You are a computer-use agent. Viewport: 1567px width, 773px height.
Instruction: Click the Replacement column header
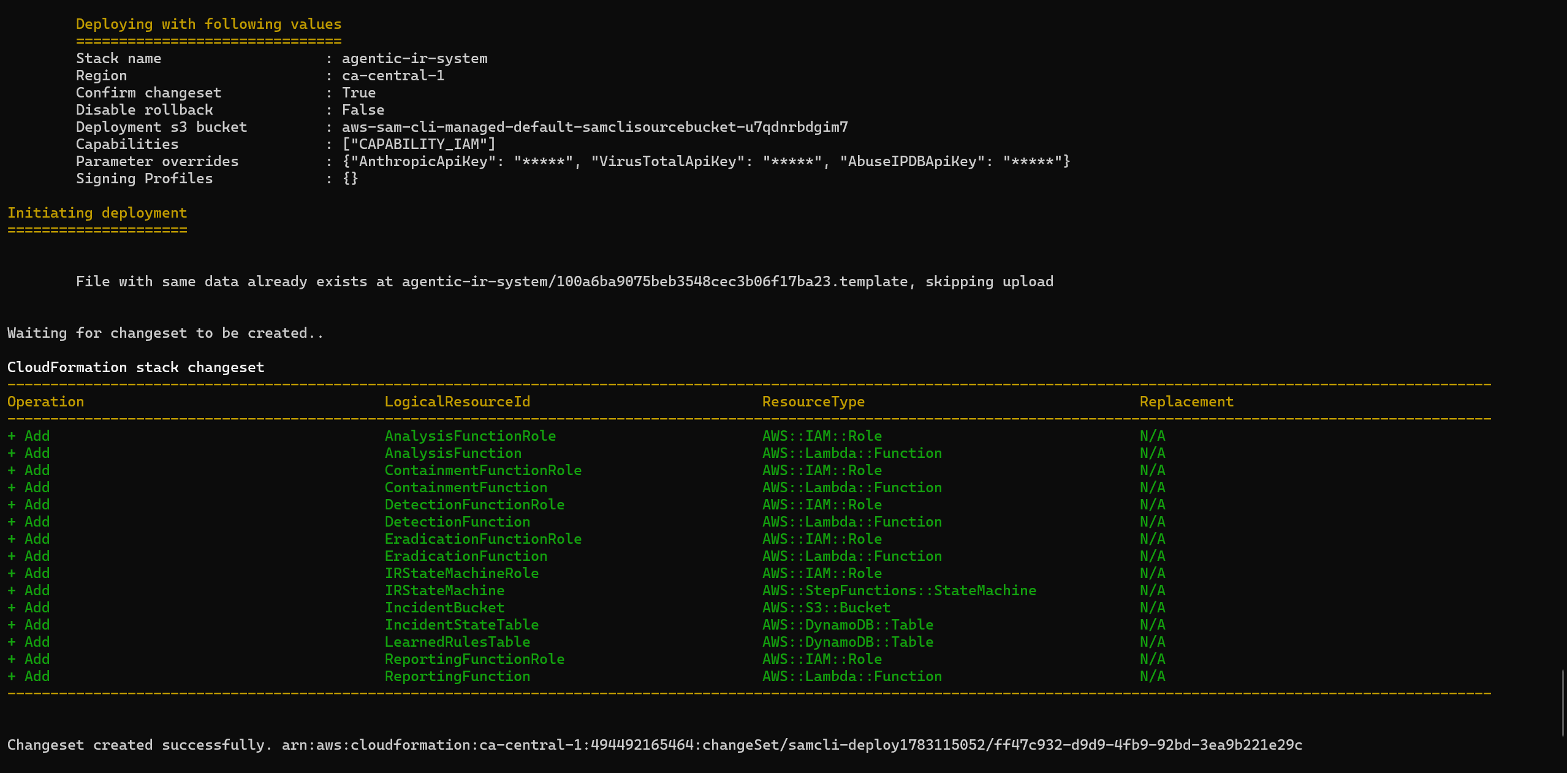1186,402
